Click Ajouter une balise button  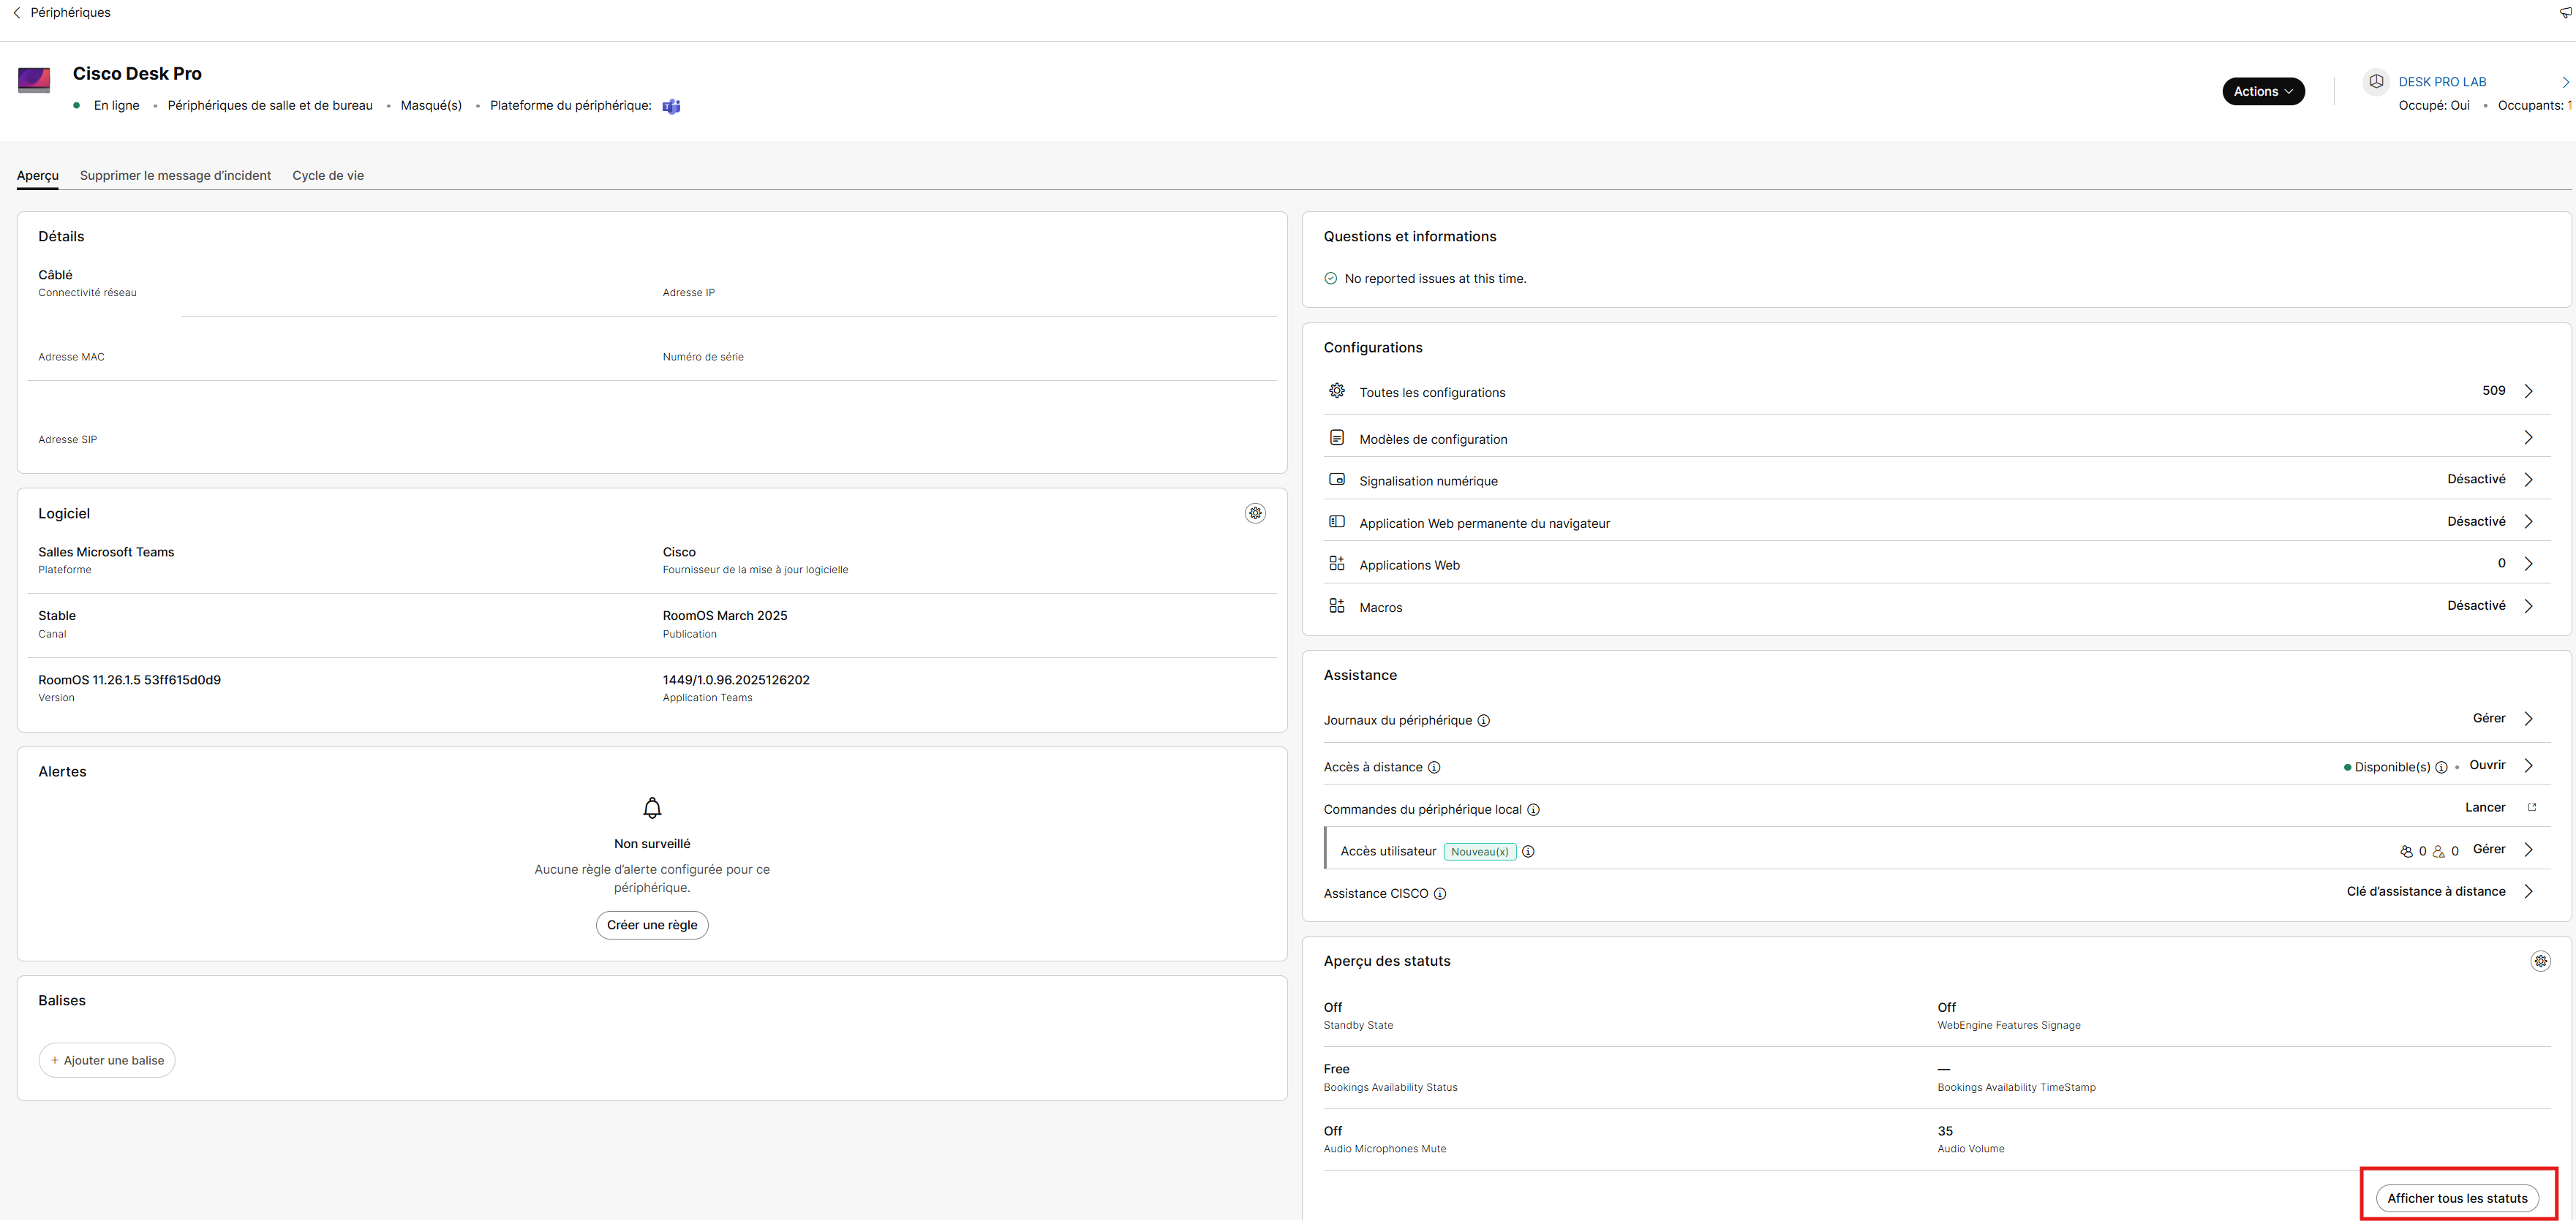[x=107, y=1060]
